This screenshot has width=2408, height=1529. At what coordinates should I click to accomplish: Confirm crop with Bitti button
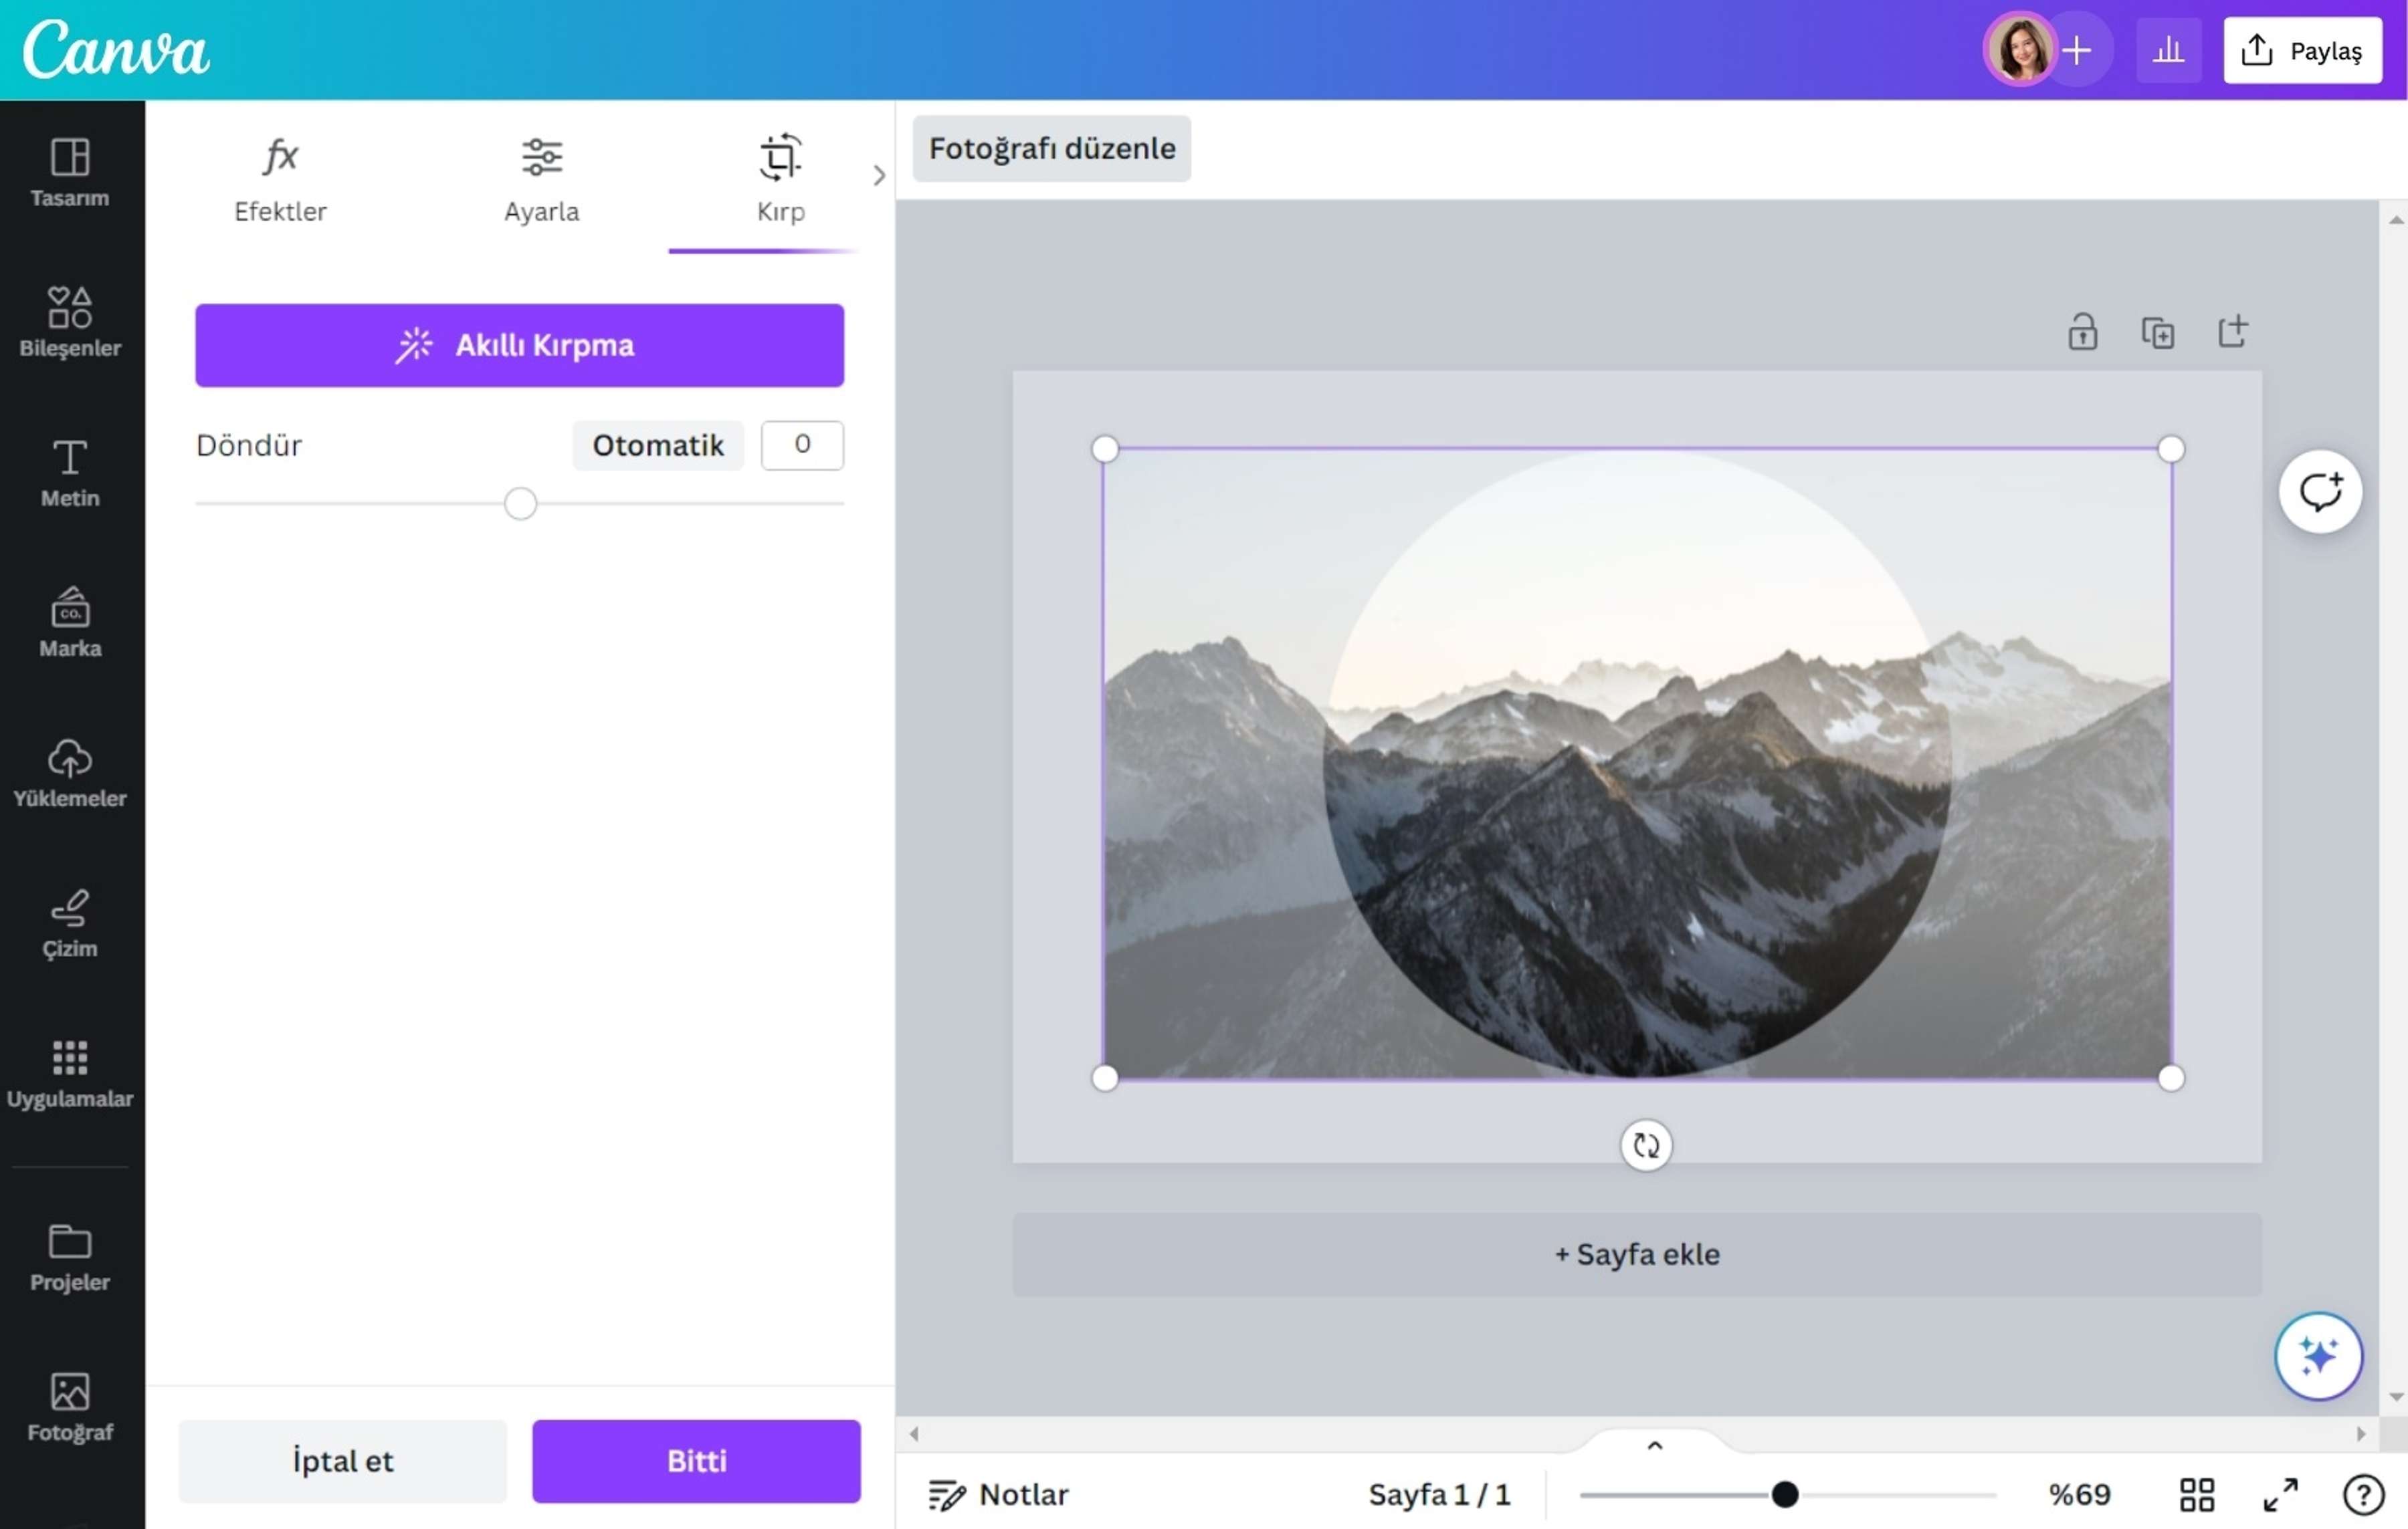point(696,1461)
